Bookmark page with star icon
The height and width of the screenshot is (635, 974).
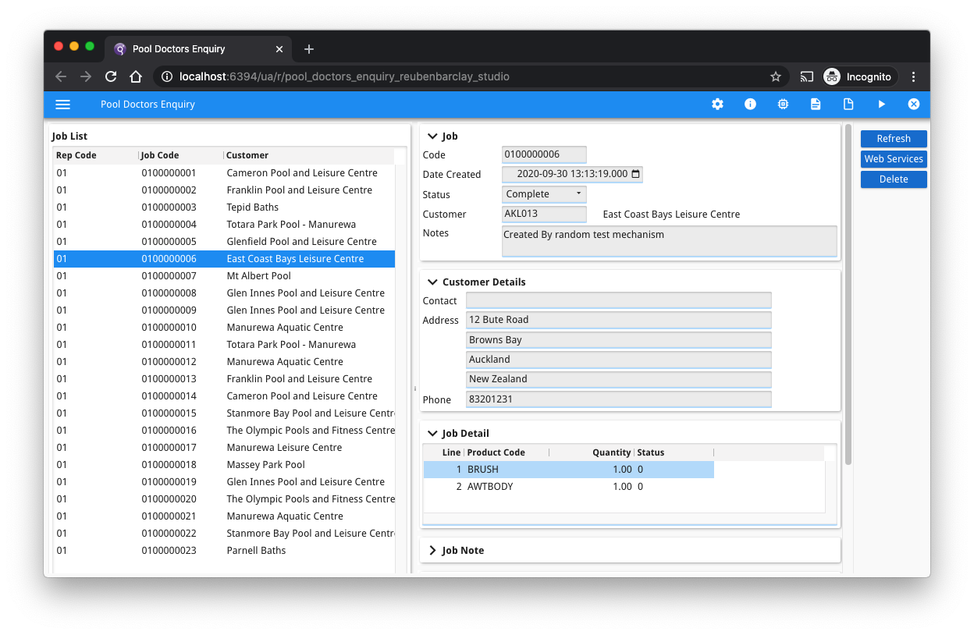pyautogui.click(x=776, y=76)
